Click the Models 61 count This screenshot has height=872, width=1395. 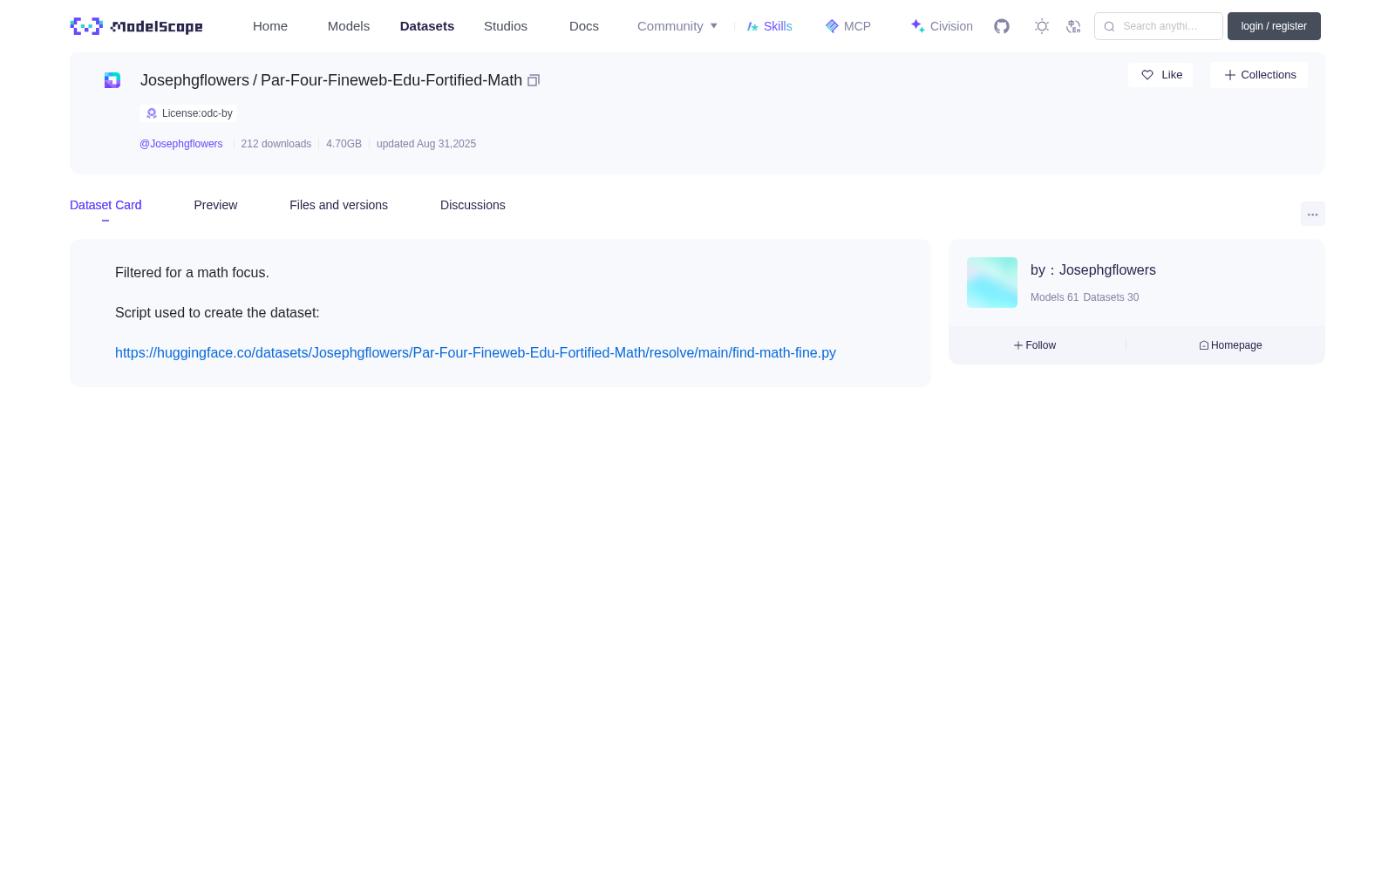point(1054,297)
